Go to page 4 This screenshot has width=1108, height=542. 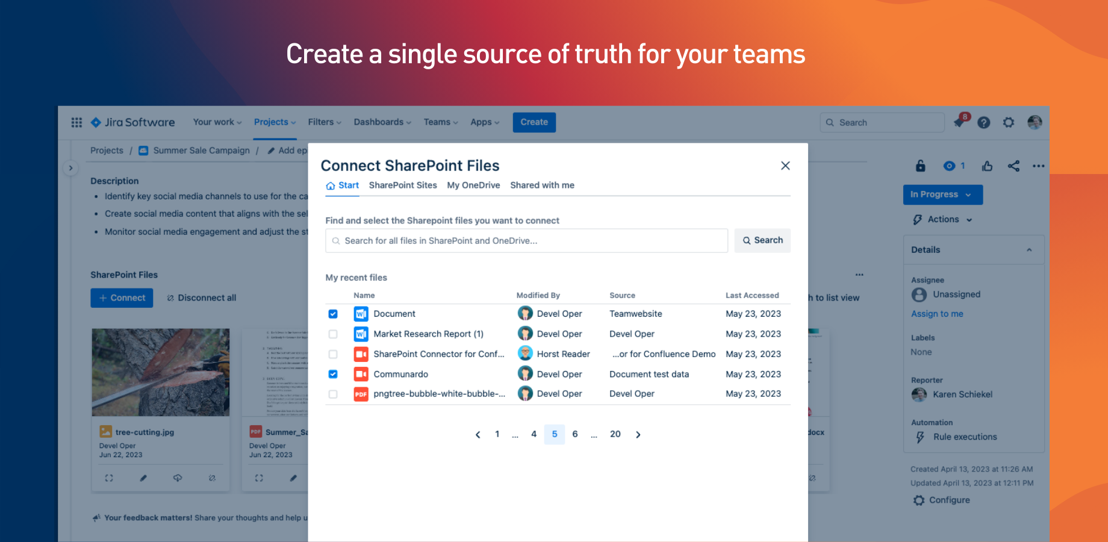(x=534, y=434)
